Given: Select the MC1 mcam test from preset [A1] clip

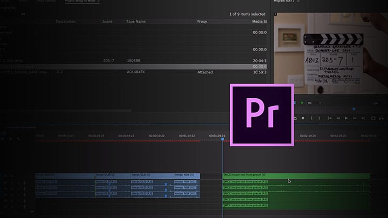Looking at the screenshot, I should pos(297,182).
